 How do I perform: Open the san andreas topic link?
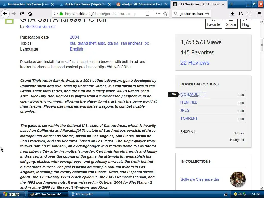coord(131,43)
